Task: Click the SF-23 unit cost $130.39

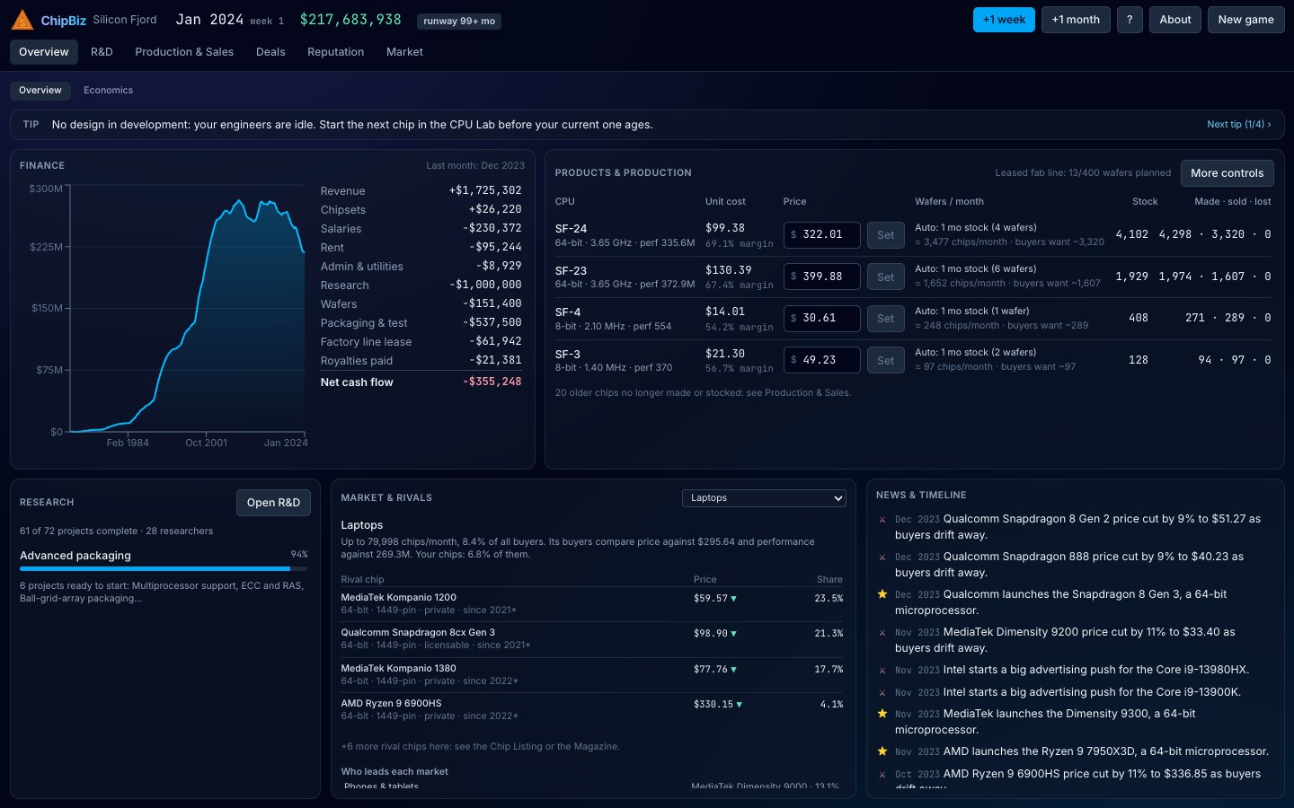Action: (x=729, y=270)
